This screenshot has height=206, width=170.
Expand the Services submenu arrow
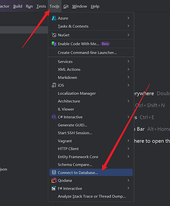pos(128,62)
